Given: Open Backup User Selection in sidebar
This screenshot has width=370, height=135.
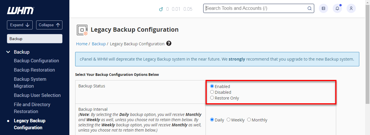Looking at the screenshot, I should coord(37,95).
